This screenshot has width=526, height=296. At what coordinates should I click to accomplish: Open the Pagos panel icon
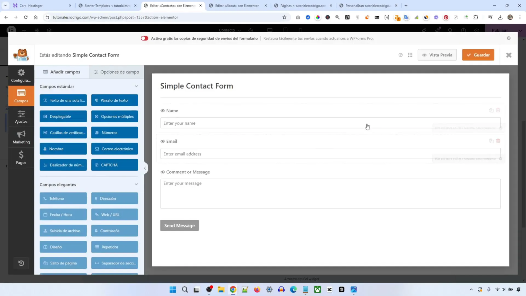coord(21,158)
